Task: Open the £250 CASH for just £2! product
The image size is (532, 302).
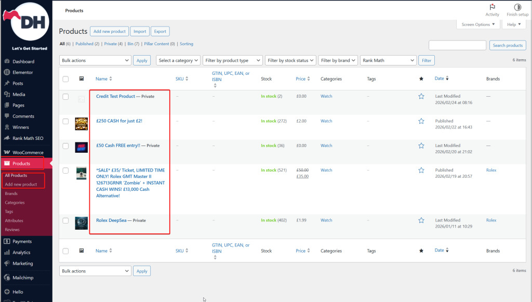Action: click(119, 121)
